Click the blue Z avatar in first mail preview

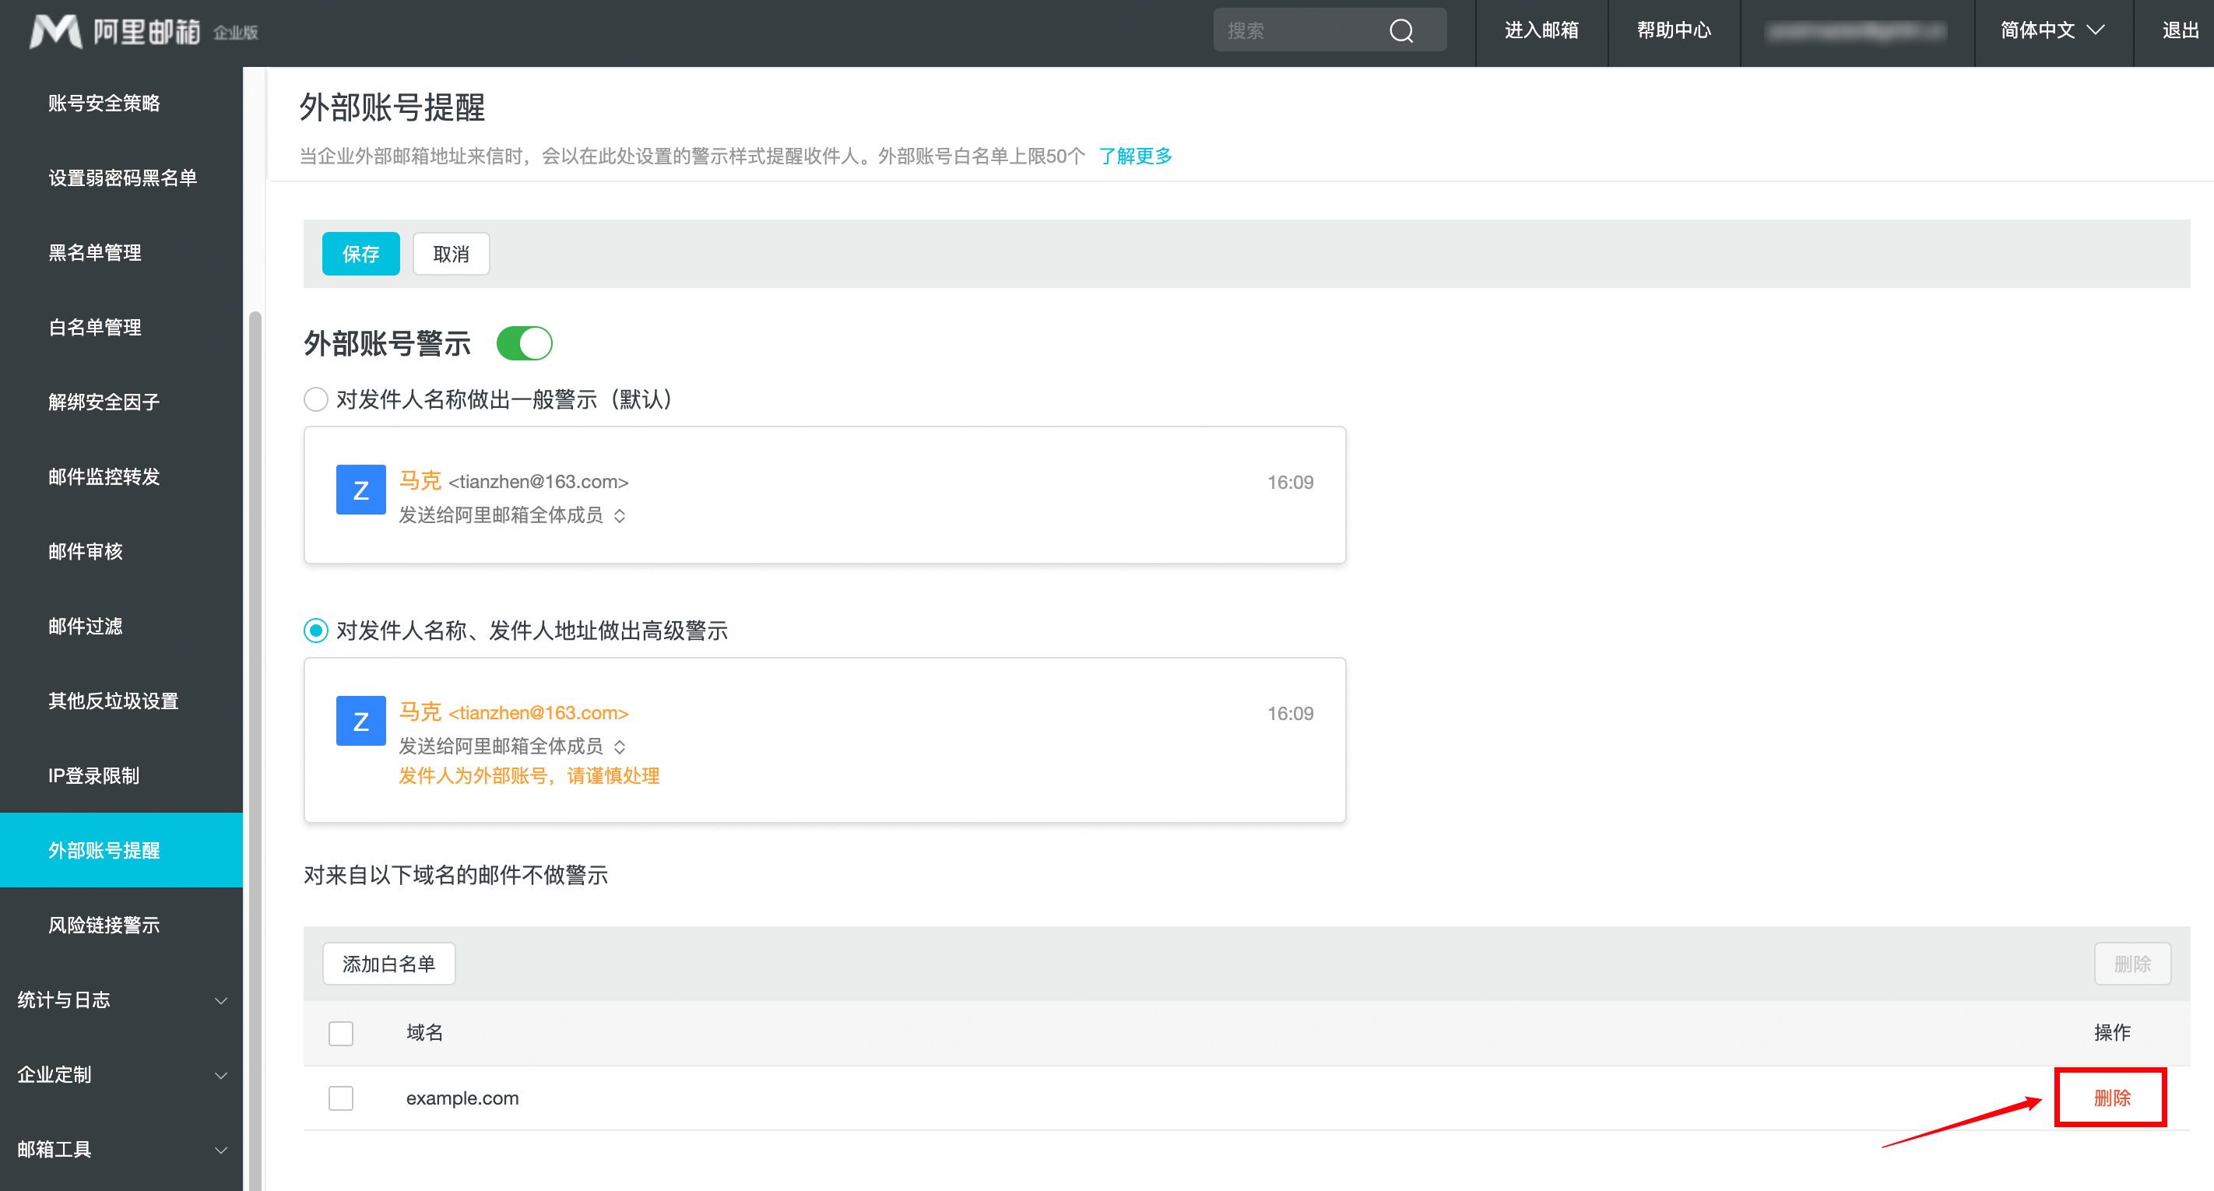coord(361,489)
